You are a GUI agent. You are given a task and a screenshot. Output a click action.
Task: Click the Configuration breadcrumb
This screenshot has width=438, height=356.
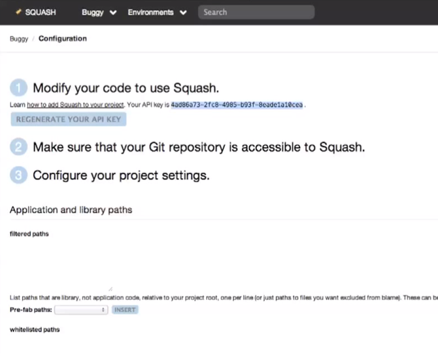click(63, 39)
